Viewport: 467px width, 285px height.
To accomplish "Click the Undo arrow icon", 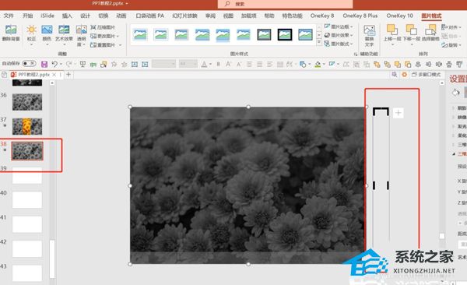I will [54, 64].
